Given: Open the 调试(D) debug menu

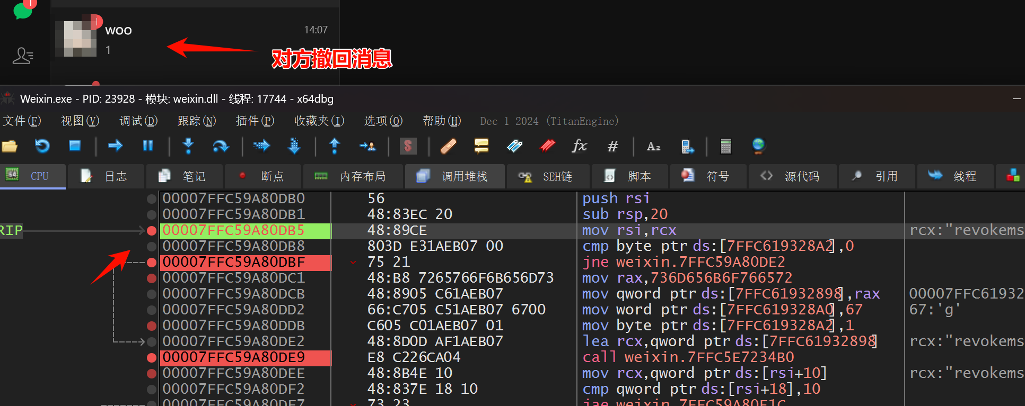Looking at the screenshot, I should point(138,121).
